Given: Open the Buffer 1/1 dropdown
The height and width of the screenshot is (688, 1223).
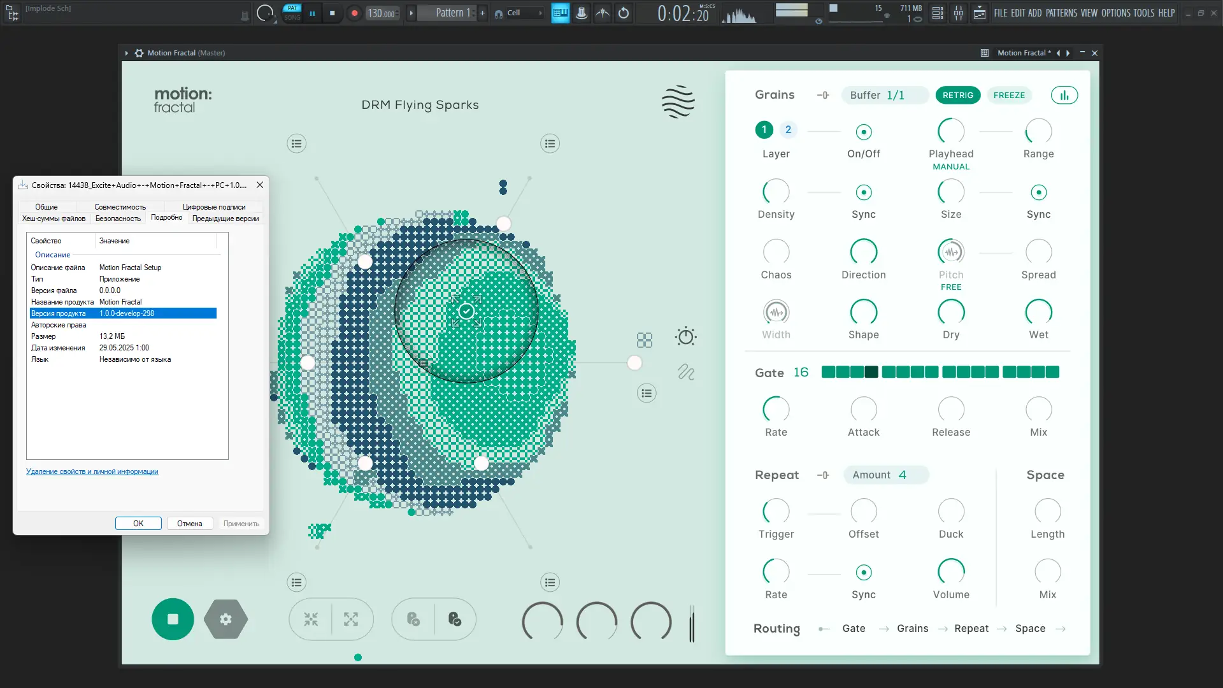Looking at the screenshot, I should tap(884, 96).
